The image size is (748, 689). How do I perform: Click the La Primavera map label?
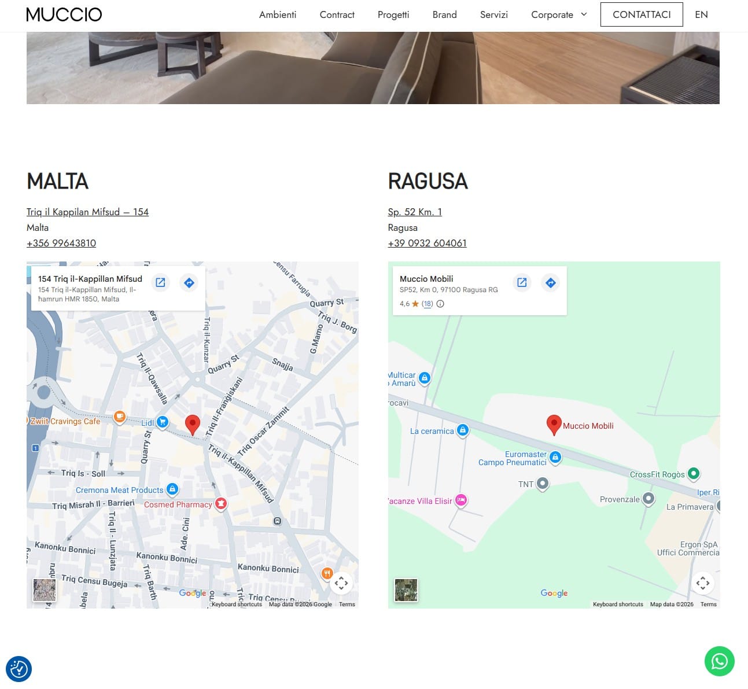(690, 507)
